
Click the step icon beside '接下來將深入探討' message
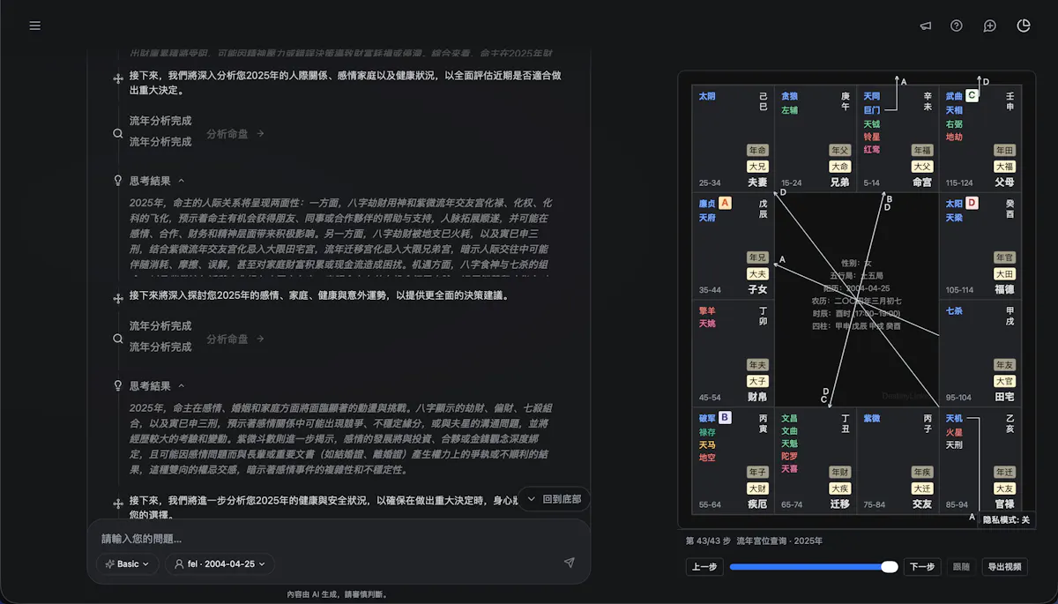point(117,298)
